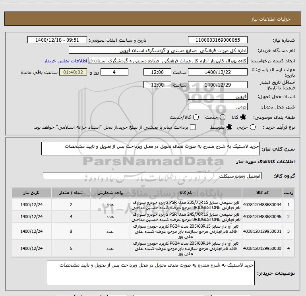Click the ایجاد کننده درخواست field
The width and height of the screenshot is (306, 296).
168,61
